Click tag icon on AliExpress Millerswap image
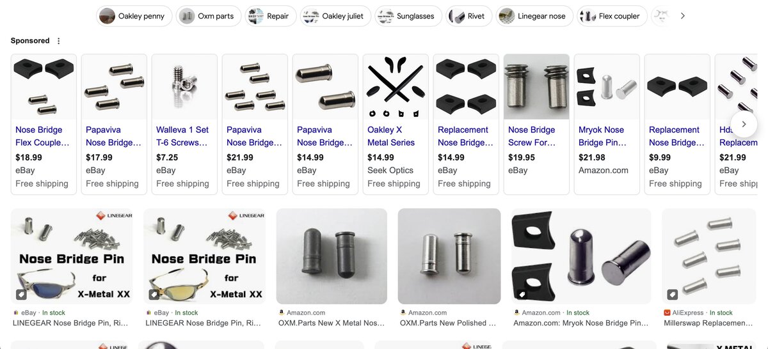This screenshot has width=768, height=349. click(673, 295)
